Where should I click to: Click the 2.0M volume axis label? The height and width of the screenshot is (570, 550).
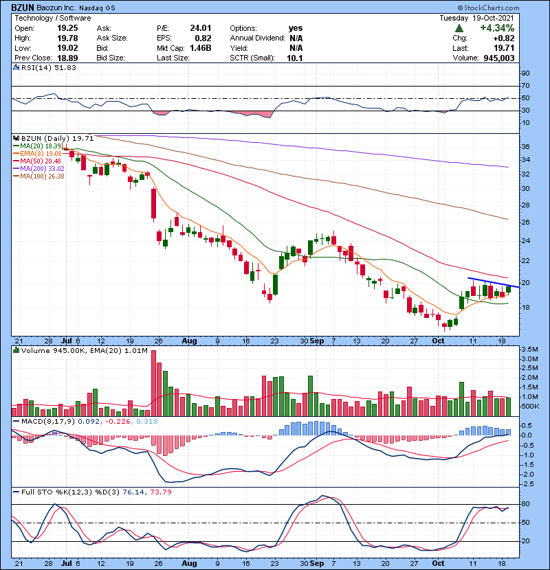[529, 378]
